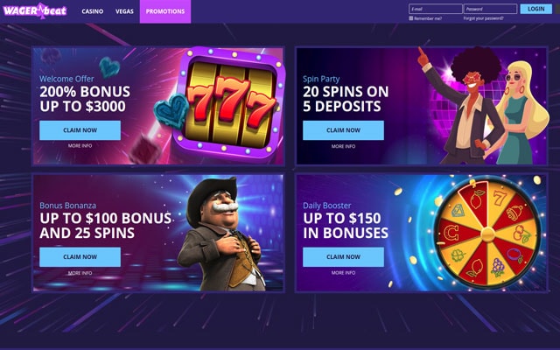Click the Login button

pos(536,9)
